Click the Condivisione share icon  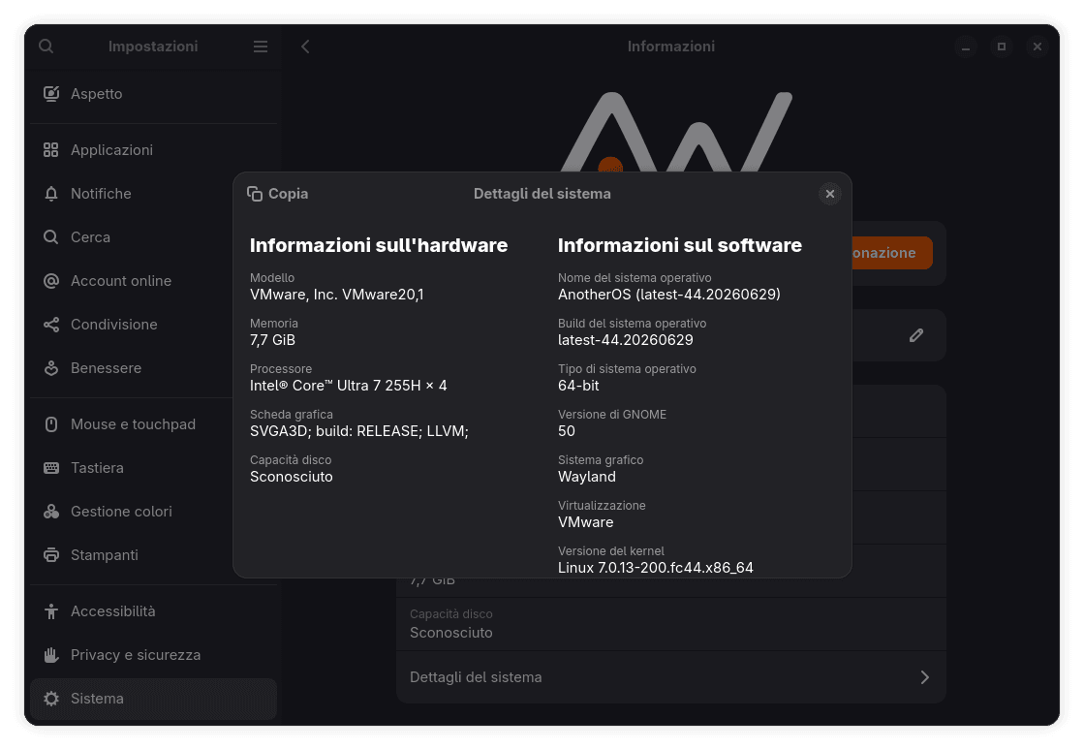51,325
